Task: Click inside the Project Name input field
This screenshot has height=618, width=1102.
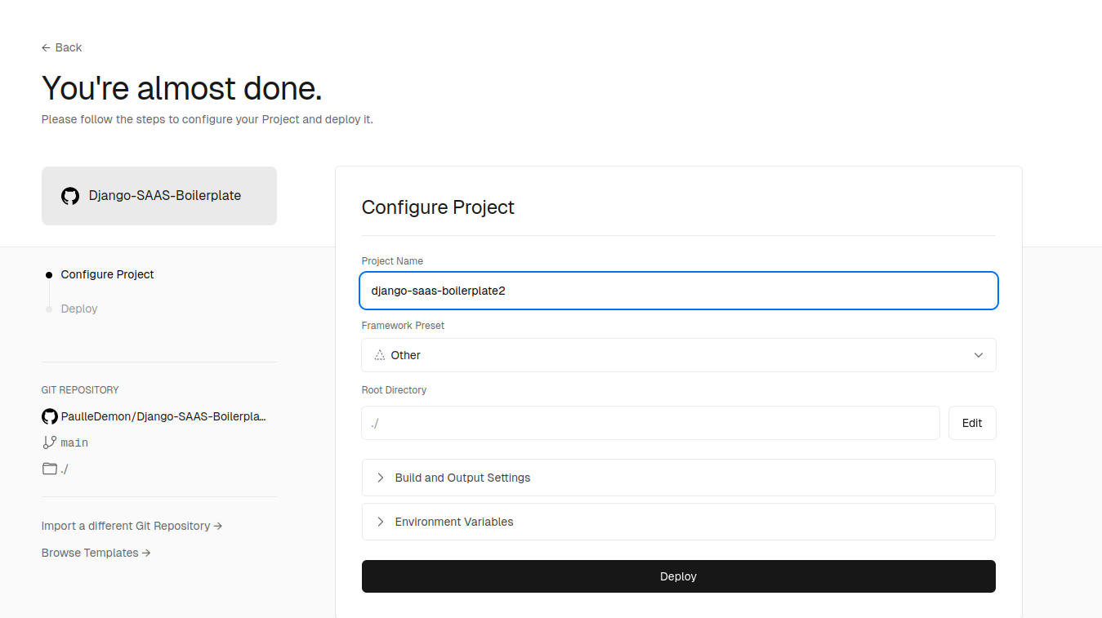Action: click(678, 290)
